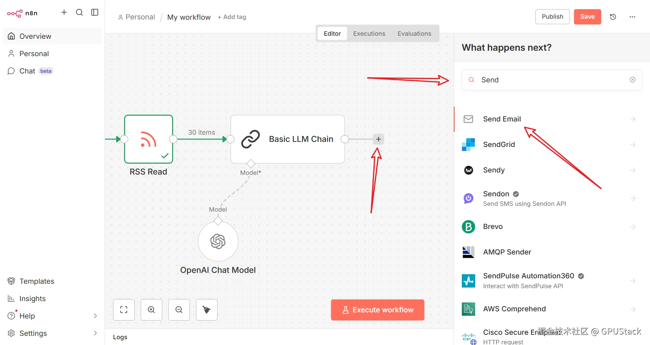Zoom in on the canvas
Screen dimensions: 650x345
(151, 310)
